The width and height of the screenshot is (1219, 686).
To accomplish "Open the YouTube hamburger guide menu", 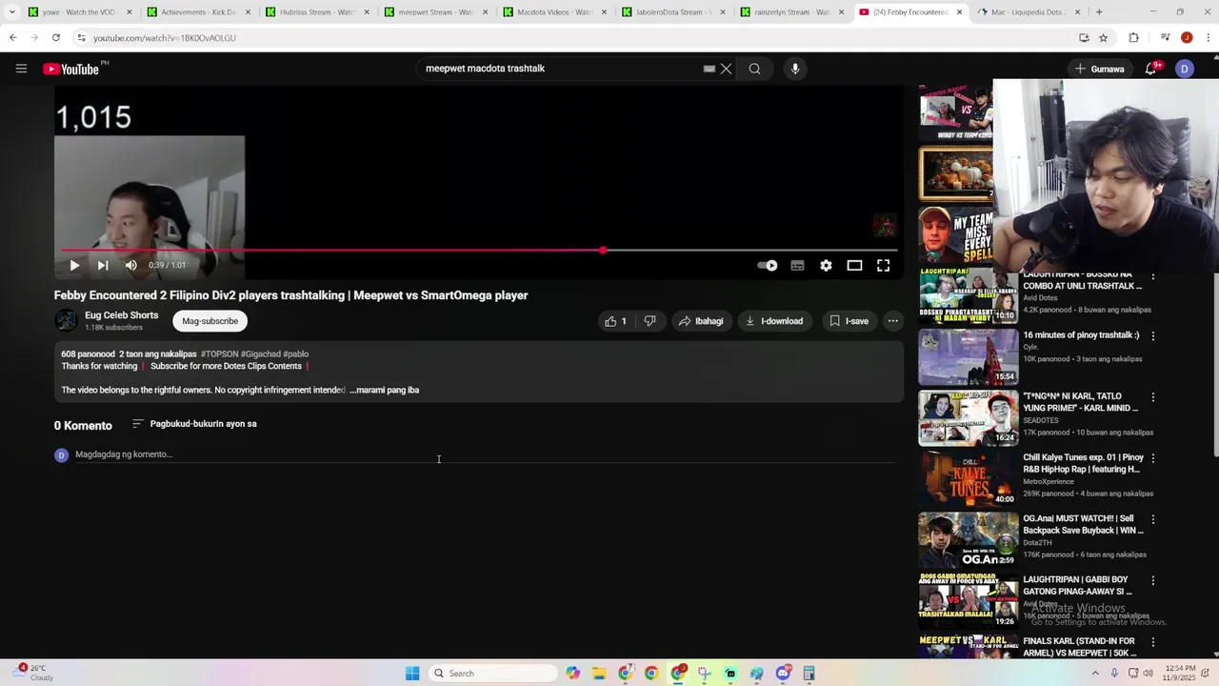I will click(21, 69).
